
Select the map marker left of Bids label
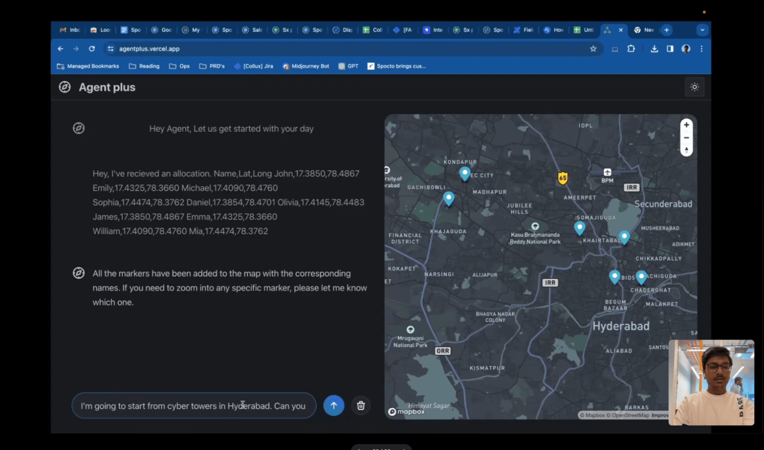point(614,277)
